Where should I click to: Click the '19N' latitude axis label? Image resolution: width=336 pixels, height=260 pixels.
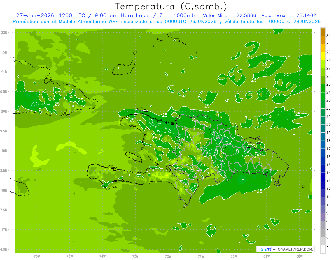(x=4, y=151)
